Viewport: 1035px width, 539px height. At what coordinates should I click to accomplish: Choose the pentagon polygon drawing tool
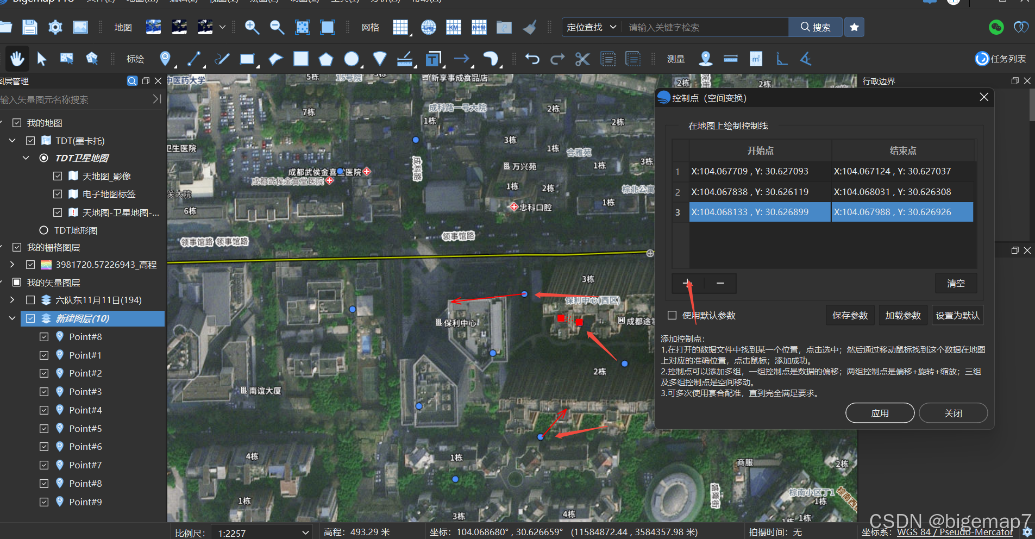click(x=326, y=59)
